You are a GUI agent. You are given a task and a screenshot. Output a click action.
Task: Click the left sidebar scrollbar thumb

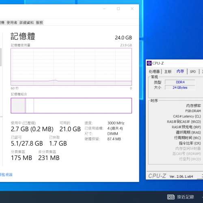tap(1, 57)
